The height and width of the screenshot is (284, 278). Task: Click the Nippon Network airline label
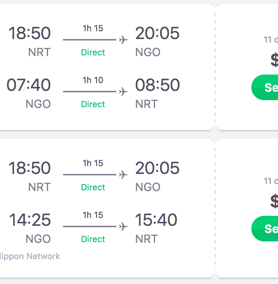pos(30,256)
